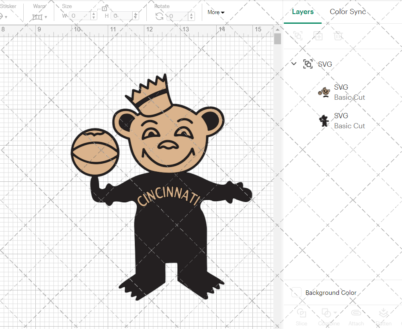The width and height of the screenshot is (402, 329).
Task: Click the Group icon in Layers panel
Action: pos(298,36)
